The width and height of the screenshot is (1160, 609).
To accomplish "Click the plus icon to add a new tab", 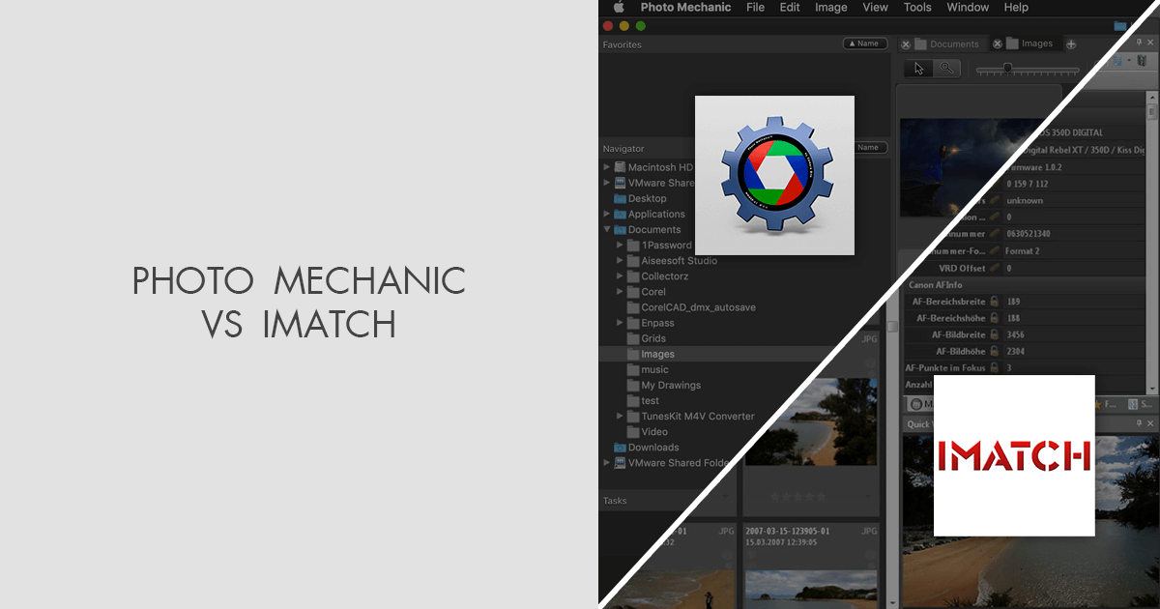I will point(1071,43).
